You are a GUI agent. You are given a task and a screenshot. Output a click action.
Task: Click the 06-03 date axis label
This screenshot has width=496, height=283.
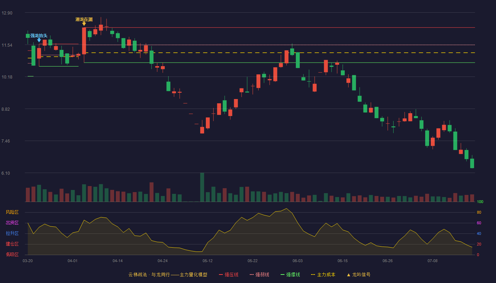click(x=298, y=261)
